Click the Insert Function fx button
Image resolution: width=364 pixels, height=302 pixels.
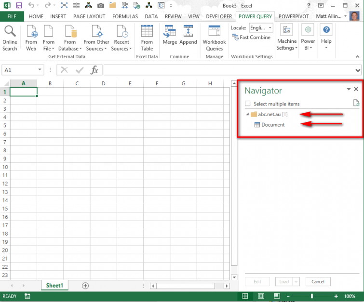(94, 70)
